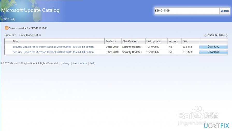Image resolution: width=232 pixels, height=131 pixels.
Task: Open the 32-Bit Edition Outlook 2010 update
Action: (x=53, y=47)
